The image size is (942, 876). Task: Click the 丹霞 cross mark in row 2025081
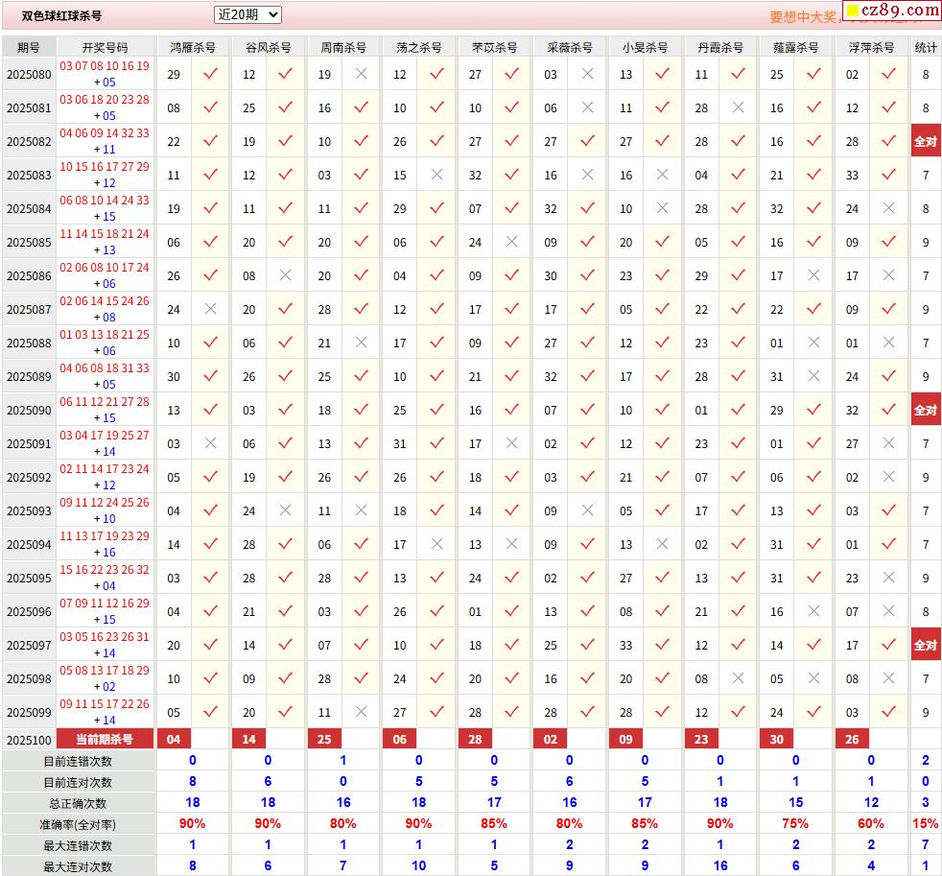tap(739, 107)
